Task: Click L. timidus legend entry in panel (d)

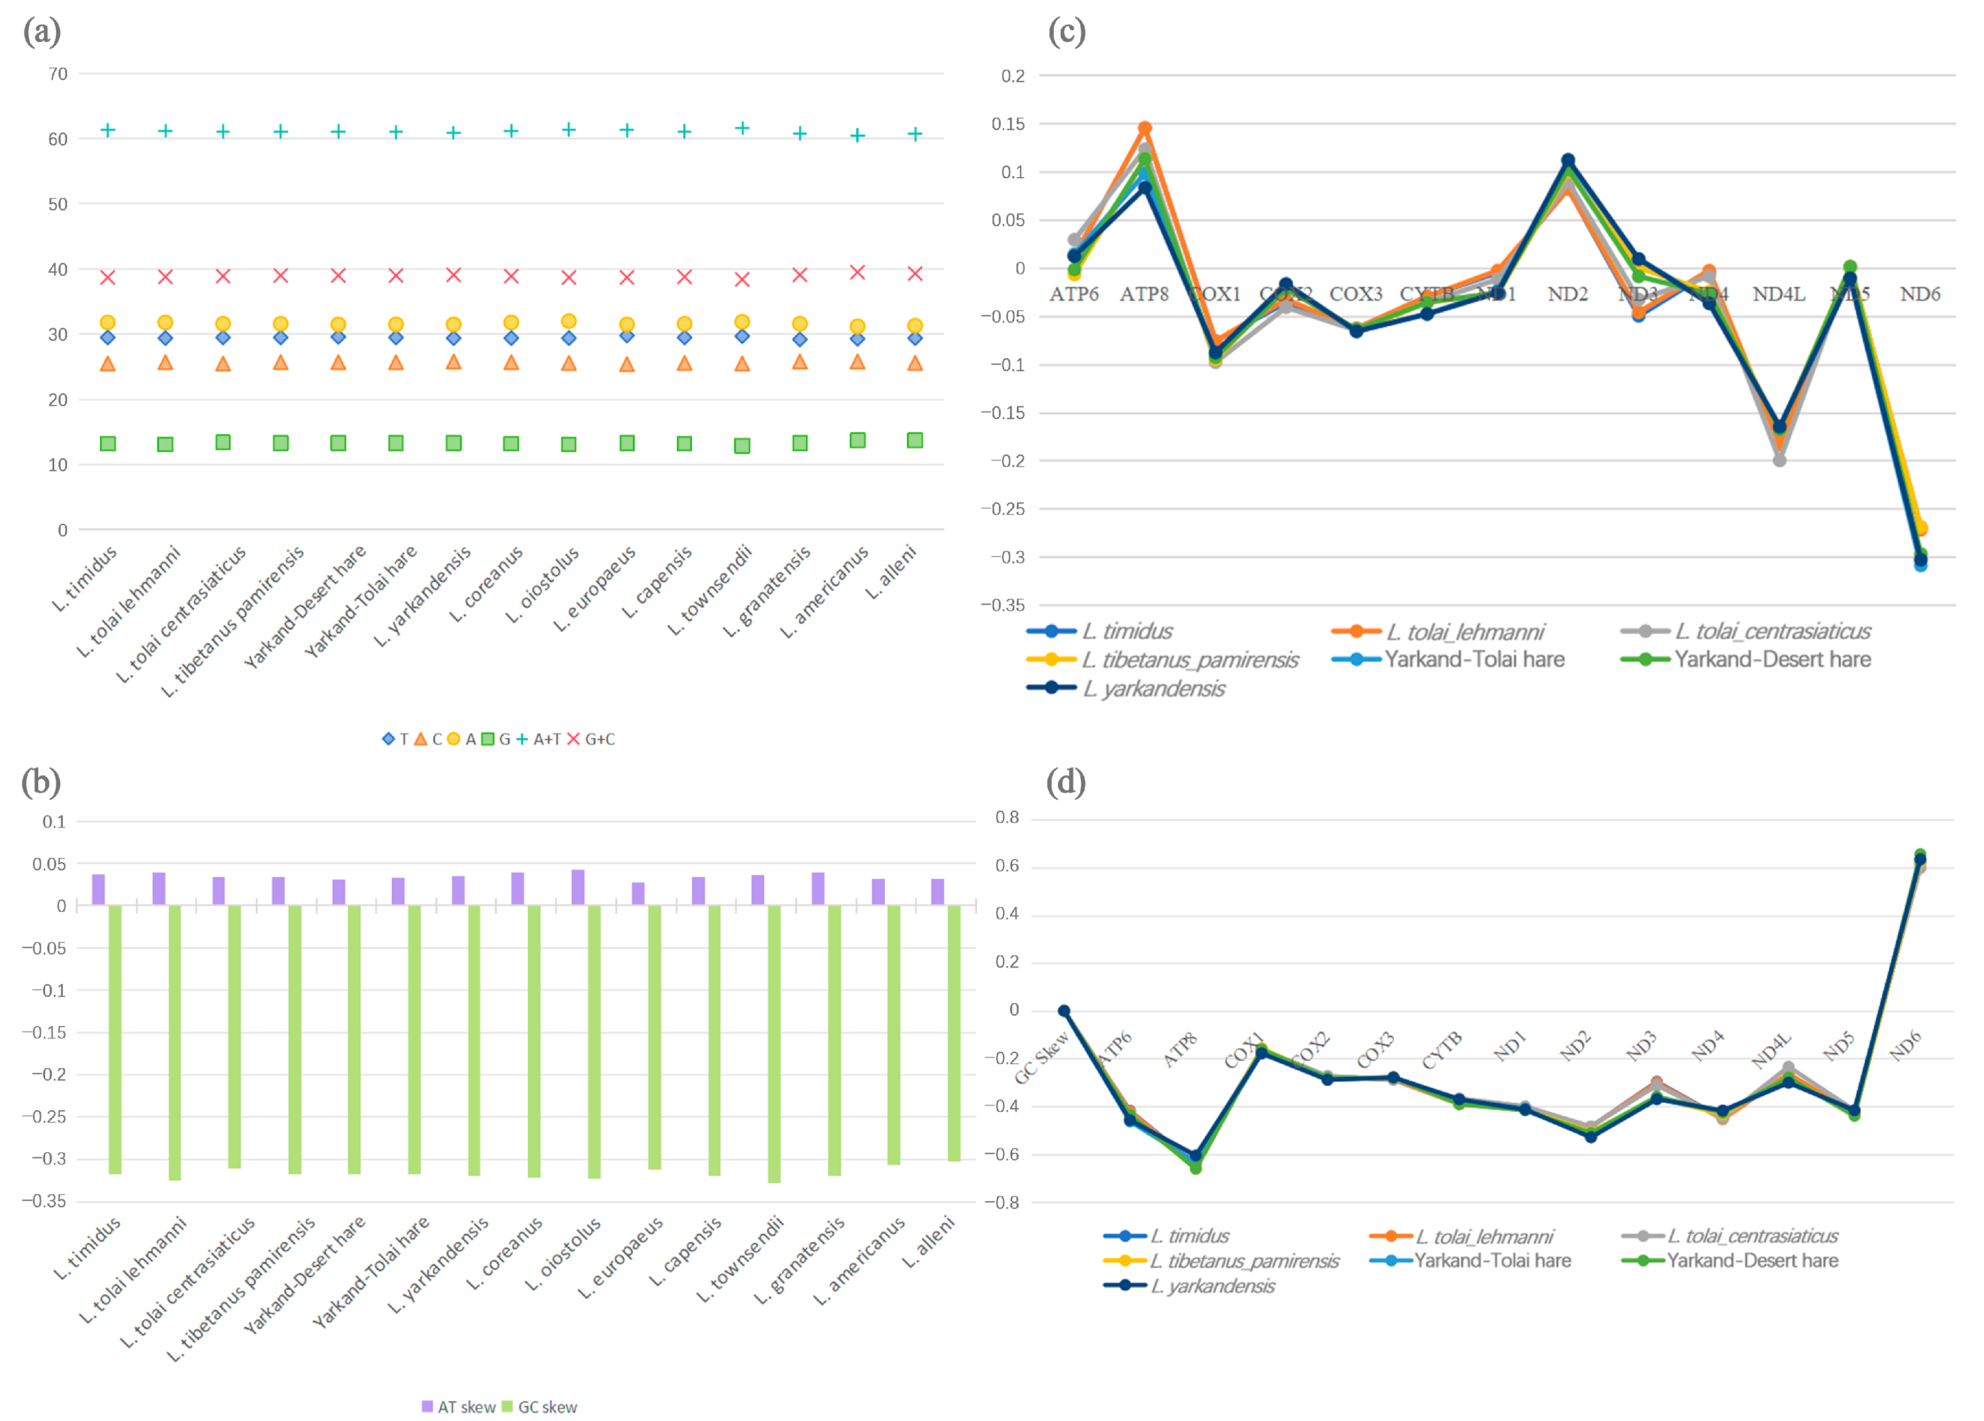Action: pyautogui.click(x=1166, y=1236)
